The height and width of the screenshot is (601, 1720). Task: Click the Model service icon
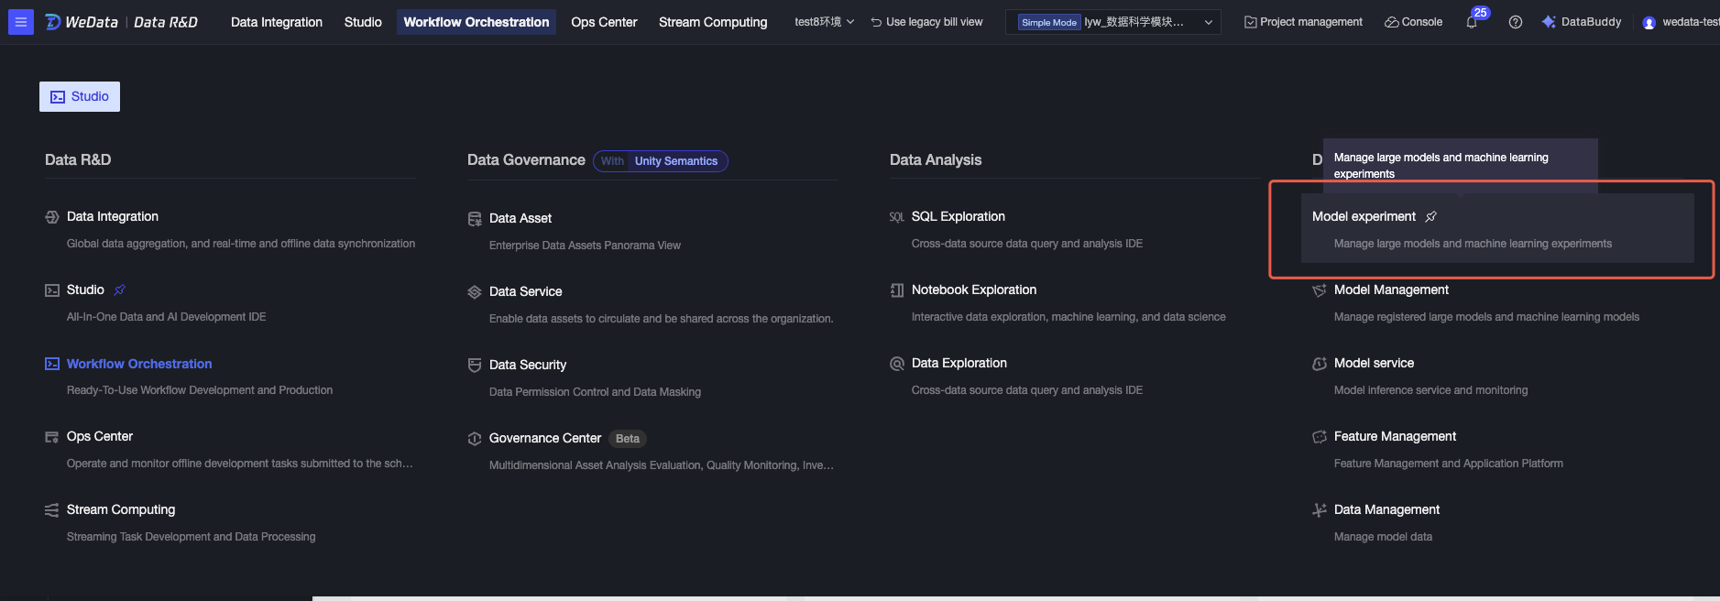pos(1320,364)
